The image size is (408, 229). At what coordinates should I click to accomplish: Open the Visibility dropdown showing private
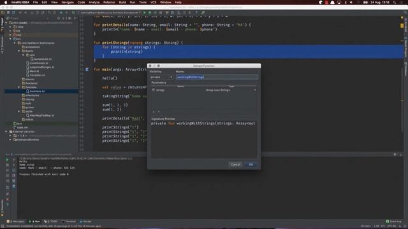click(x=161, y=77)
